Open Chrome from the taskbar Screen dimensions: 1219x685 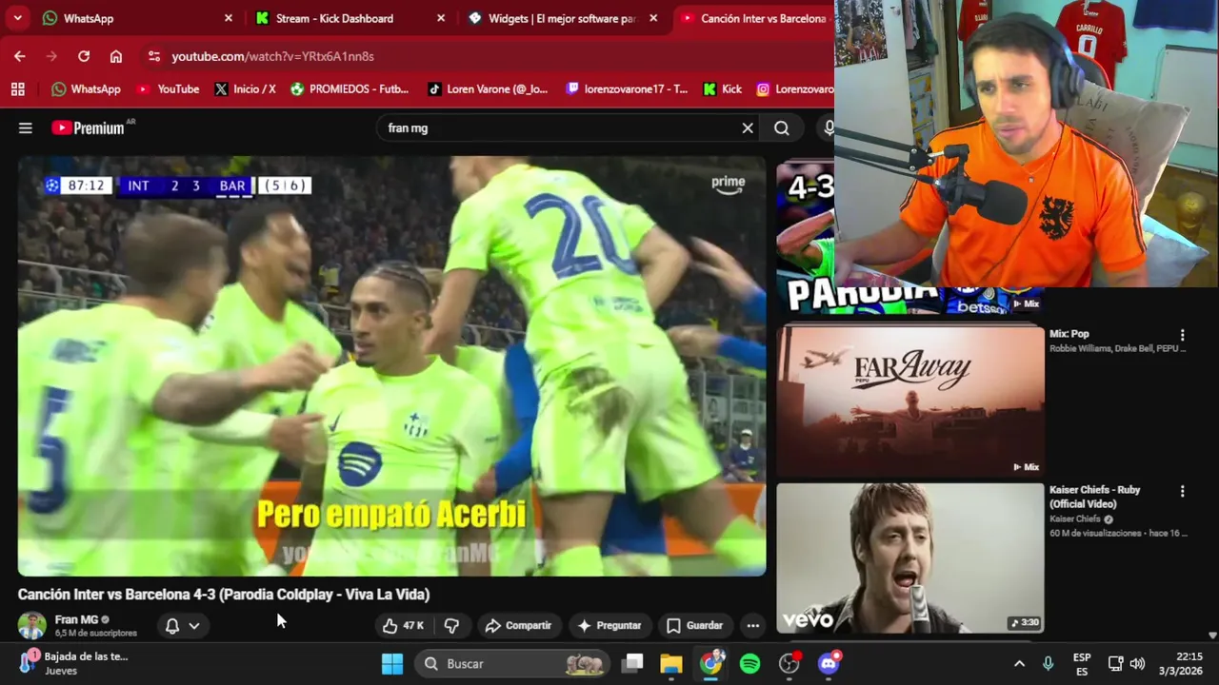[x=711, y=663]
